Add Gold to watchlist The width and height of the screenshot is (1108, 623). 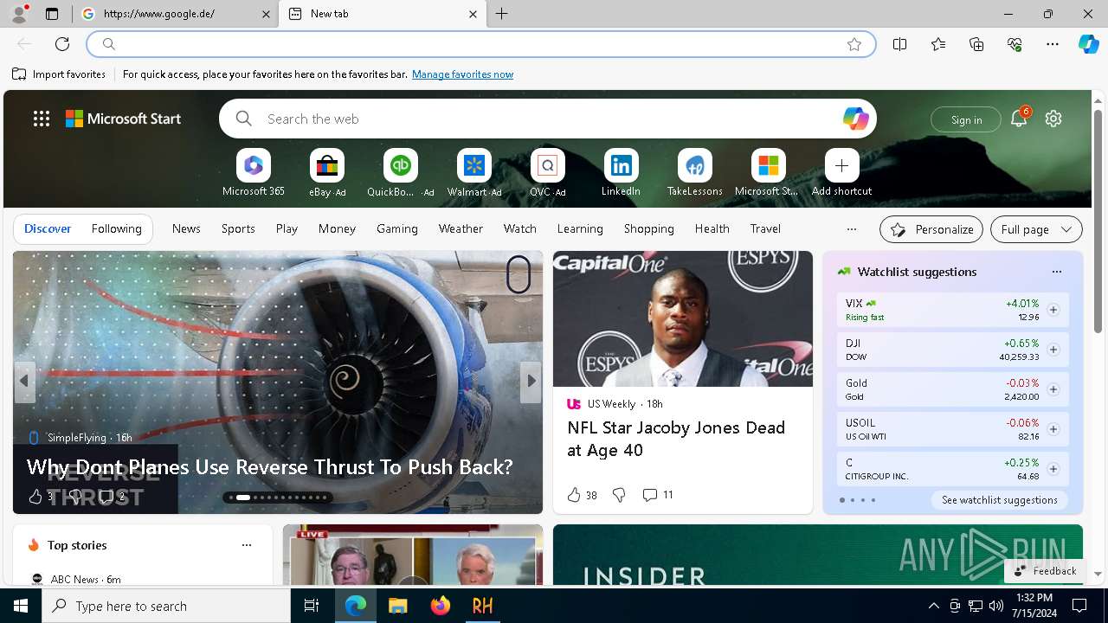1053,389
